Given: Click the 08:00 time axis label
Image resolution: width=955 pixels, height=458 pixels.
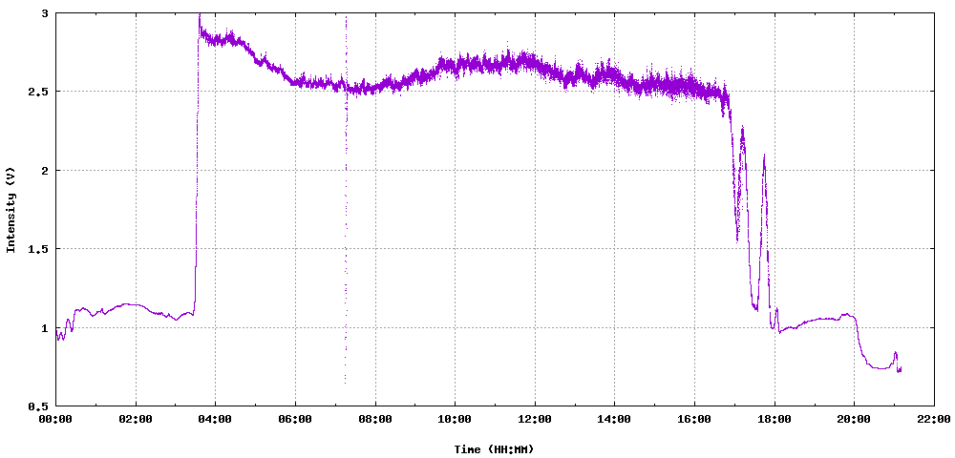Looking at the screenshot, I should pos(375,420).
